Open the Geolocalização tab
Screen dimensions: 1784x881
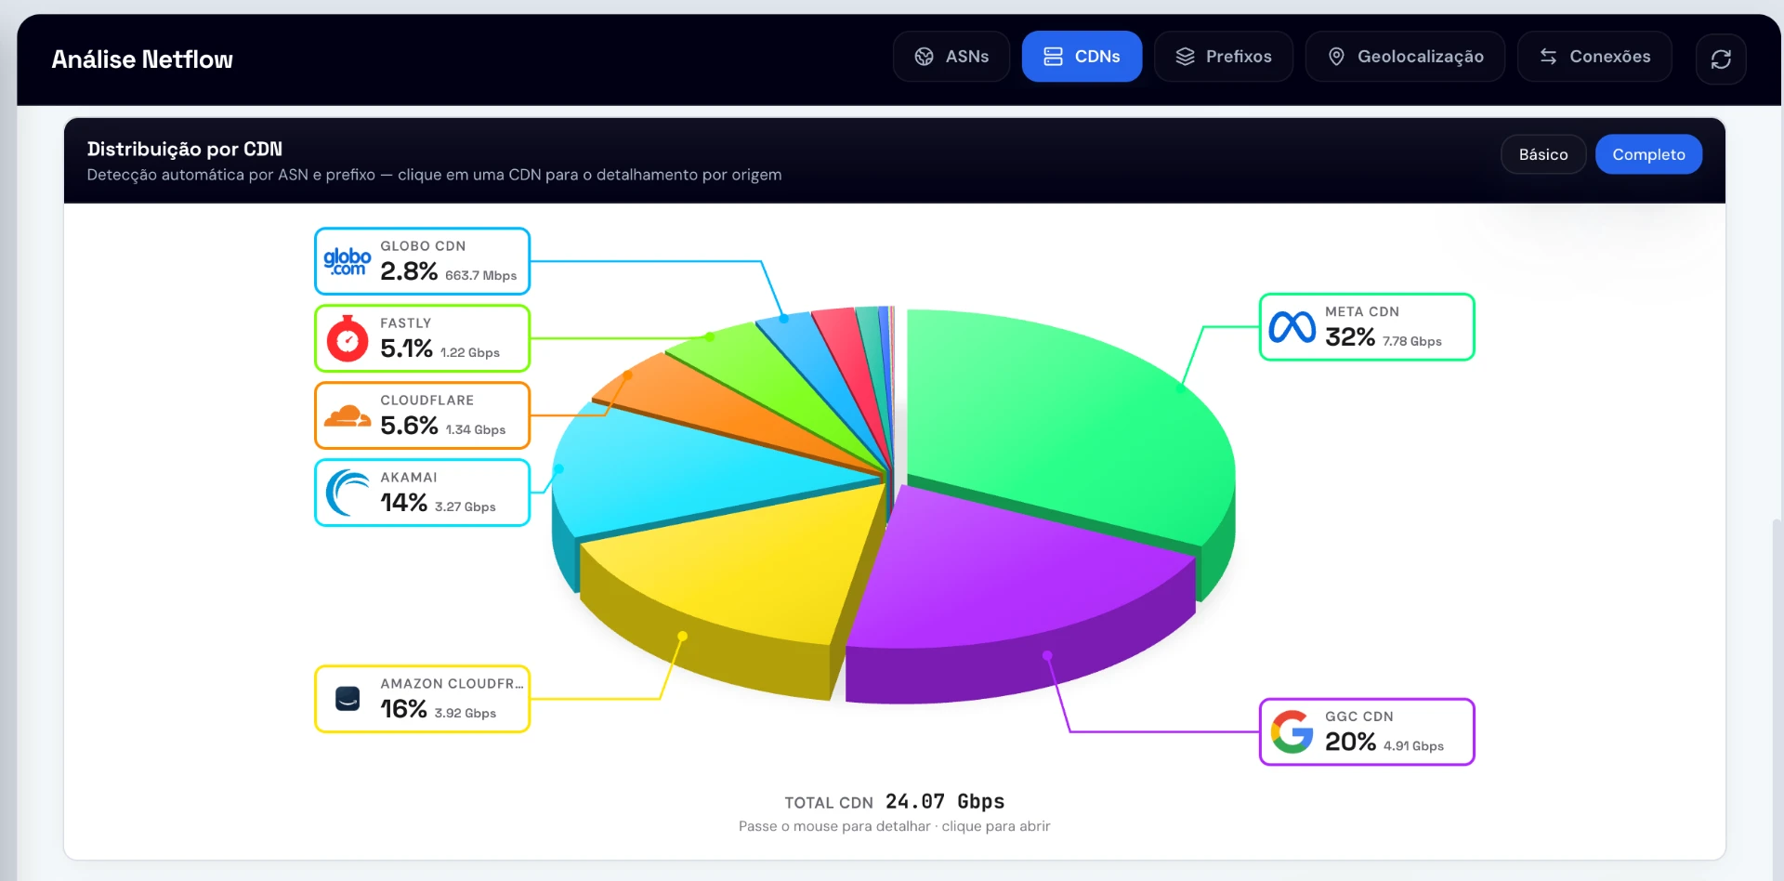click(x=1405, y=57)
